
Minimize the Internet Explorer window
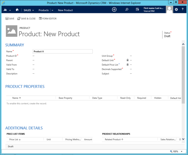tap(171, 2)
